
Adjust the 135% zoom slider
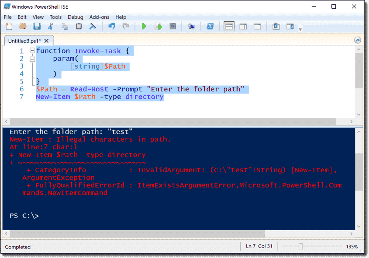tap(301, 247)
